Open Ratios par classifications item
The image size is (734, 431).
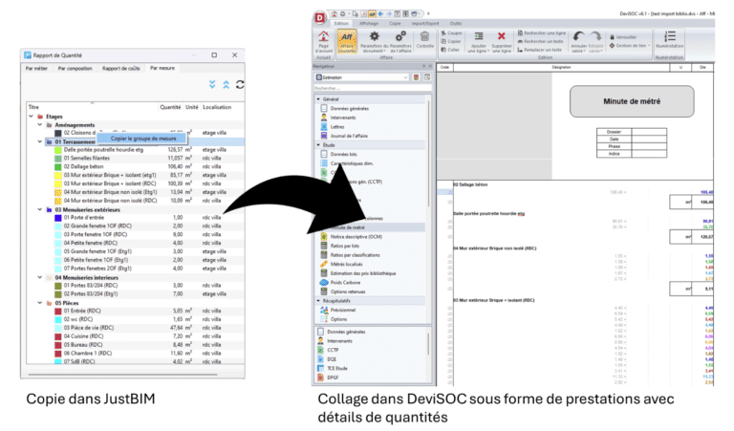tap(355, 255)
